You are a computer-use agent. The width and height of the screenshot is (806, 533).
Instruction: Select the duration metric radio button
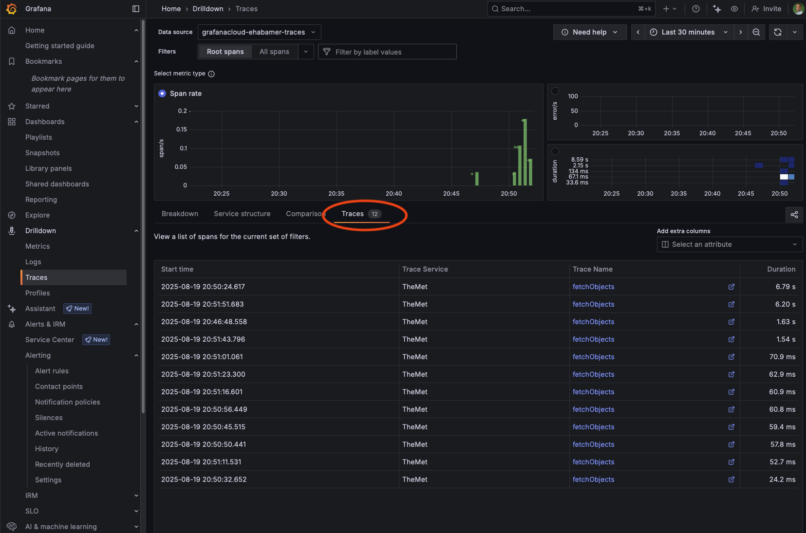[555, 151]
